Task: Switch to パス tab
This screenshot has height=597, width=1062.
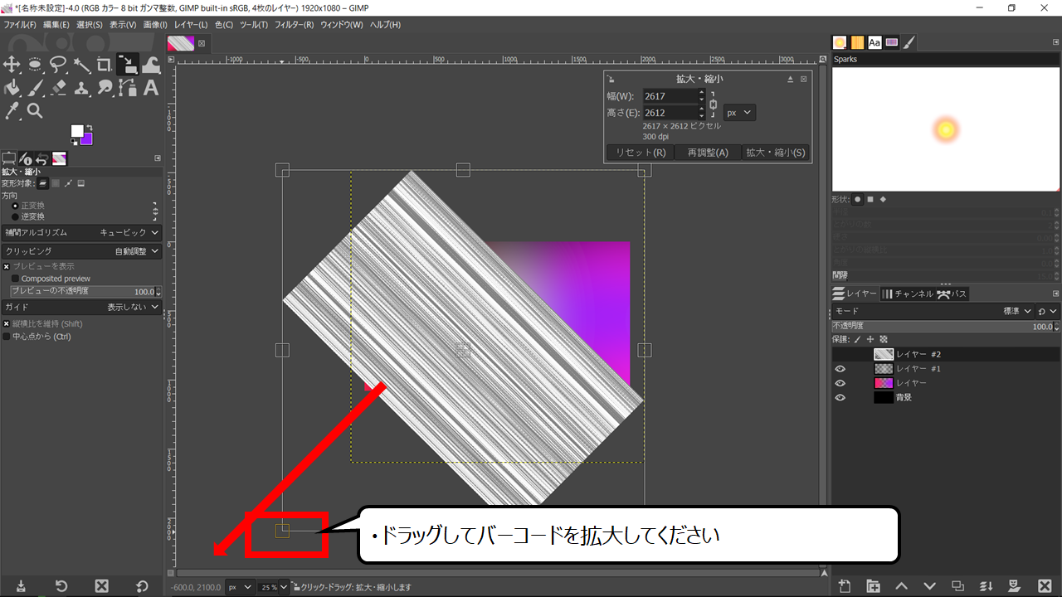Action: point(952,294)
